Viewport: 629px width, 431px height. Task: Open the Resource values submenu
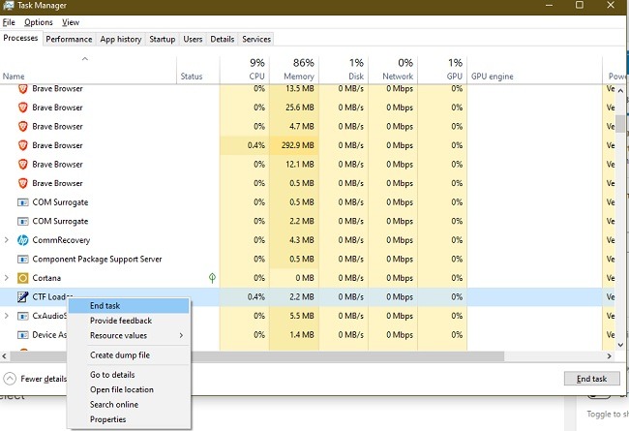(129, 335)
